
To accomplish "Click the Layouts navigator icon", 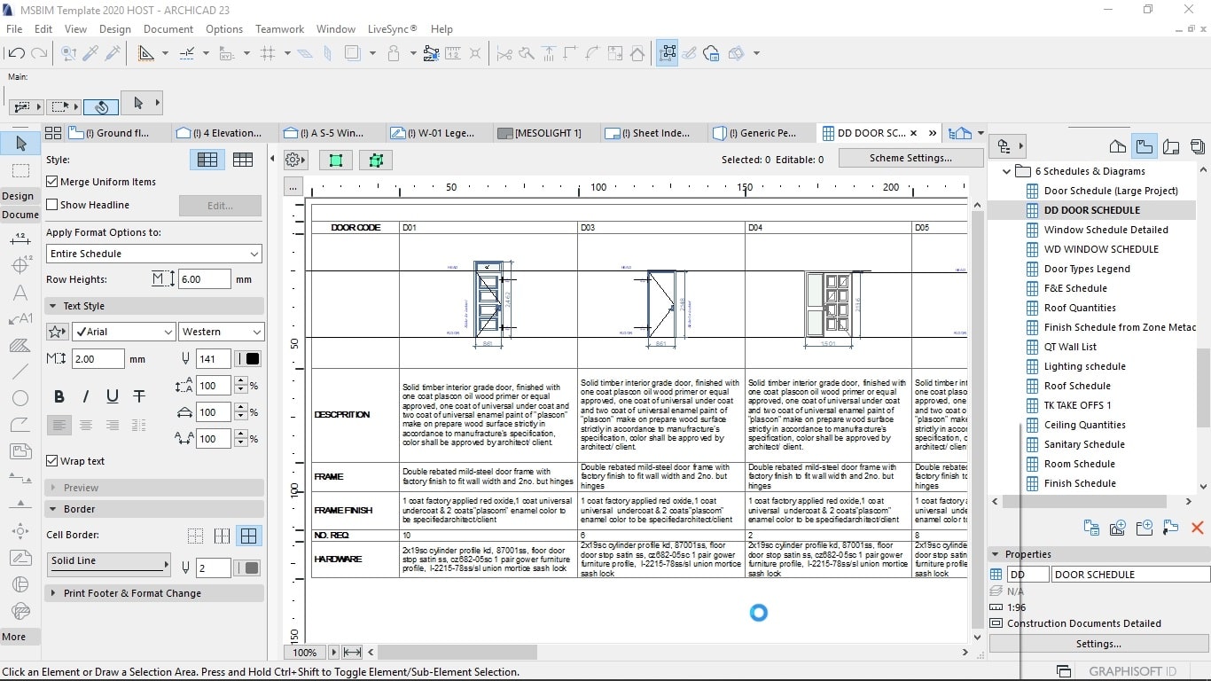I will (x=1171, y=146).
